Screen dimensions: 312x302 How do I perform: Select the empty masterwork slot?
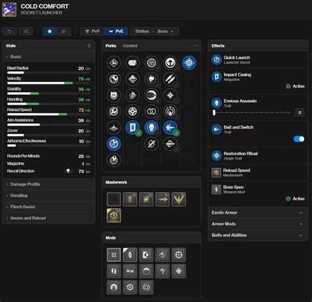point(114,199)
